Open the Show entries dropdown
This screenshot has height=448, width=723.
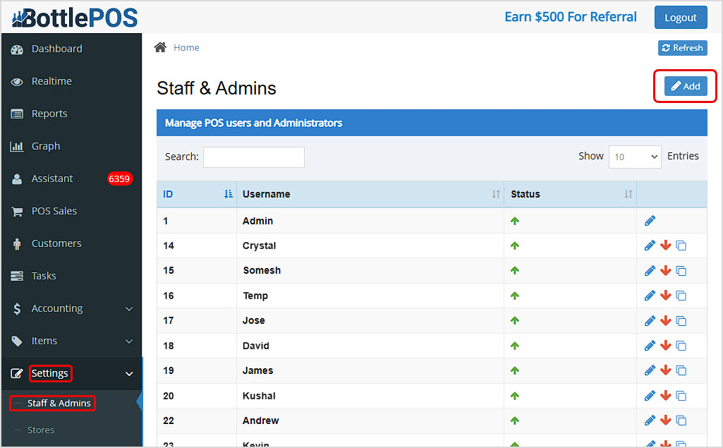(634, 157)
